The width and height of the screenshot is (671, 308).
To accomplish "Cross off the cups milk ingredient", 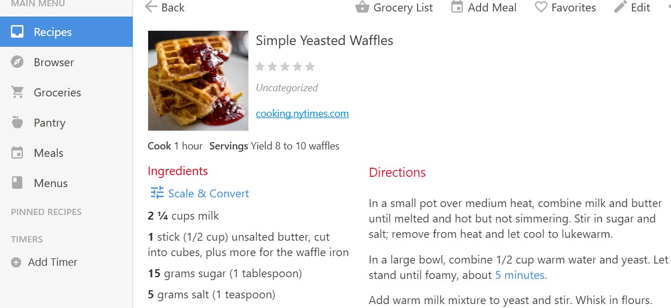I will (183, 216).
